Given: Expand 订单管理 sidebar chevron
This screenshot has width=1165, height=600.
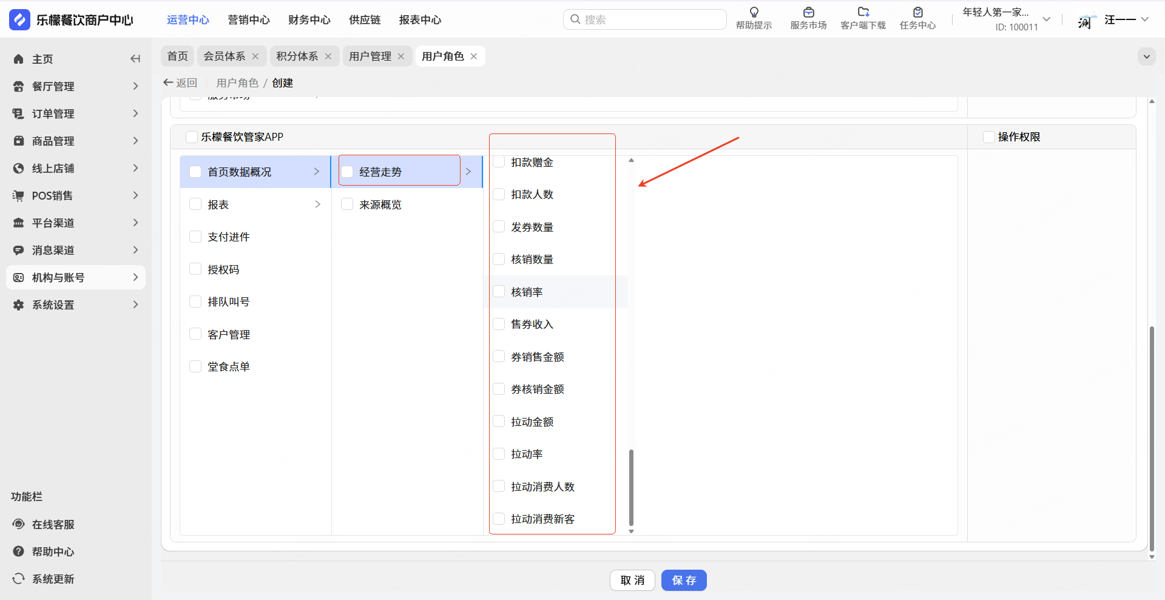Looking at the screenshot, I should (136, 113).
